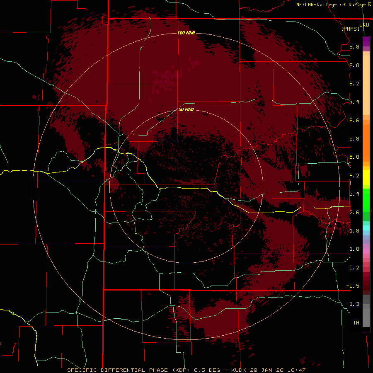Click the 6.6 legend value
This screenshot has width=373, height=373.
[354, 120]
